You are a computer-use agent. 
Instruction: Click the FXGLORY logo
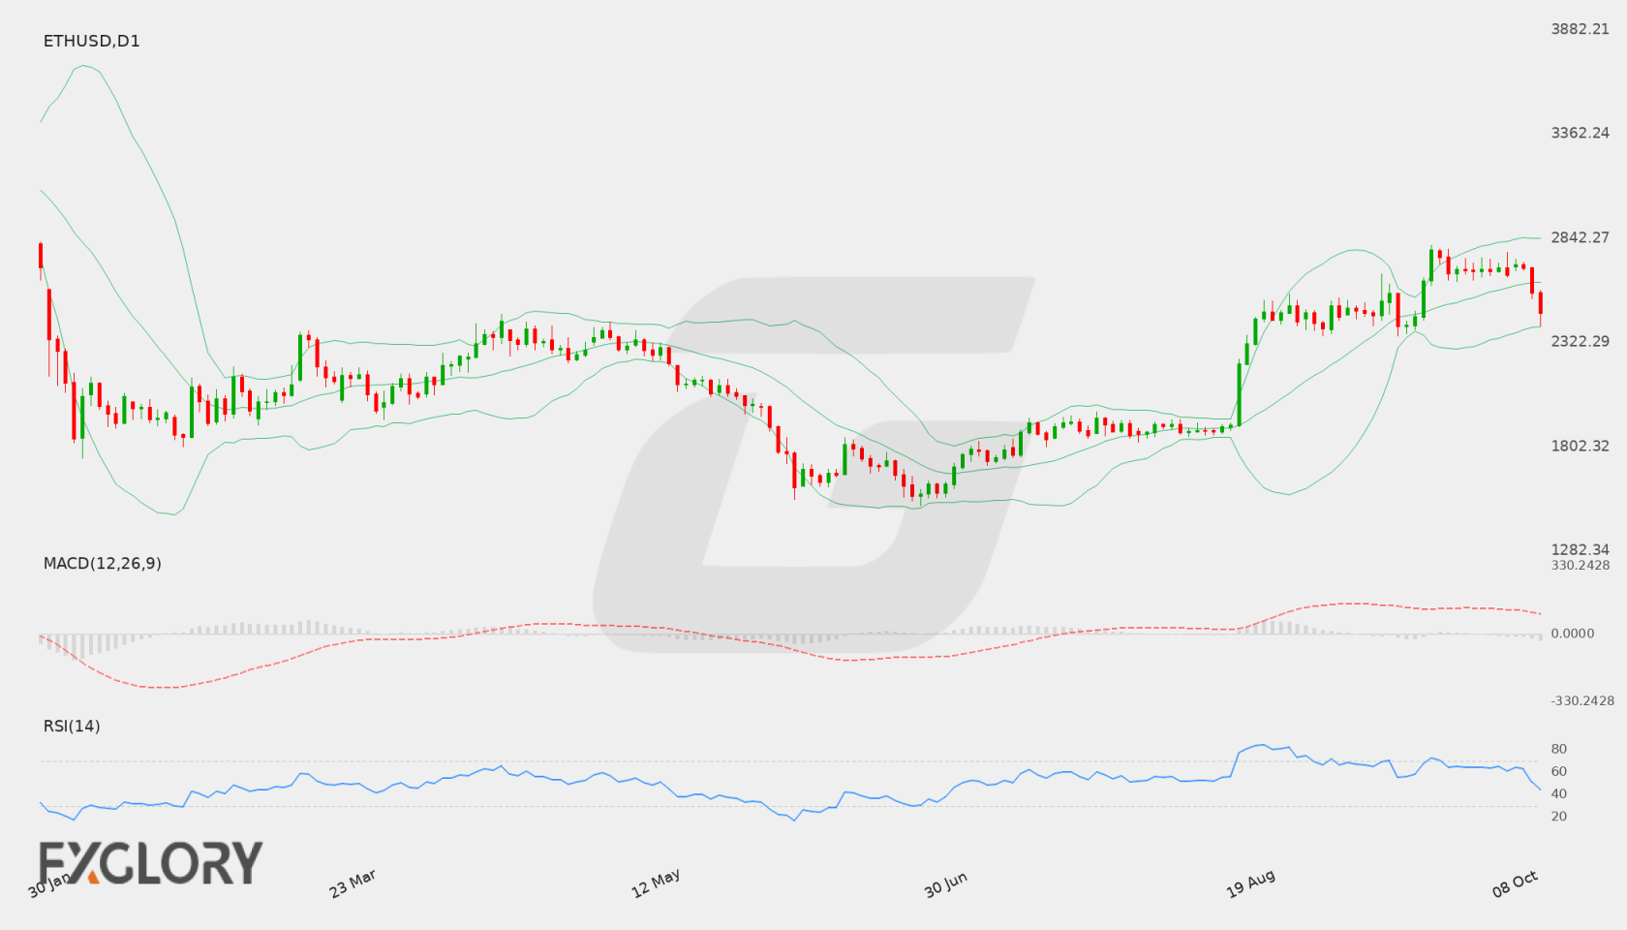150,862
